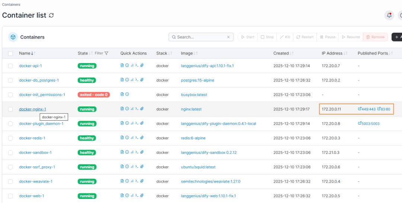Open logs icon for docker-api-1
402x203 pixels.
pyautogui.click(x=122, y=66)
